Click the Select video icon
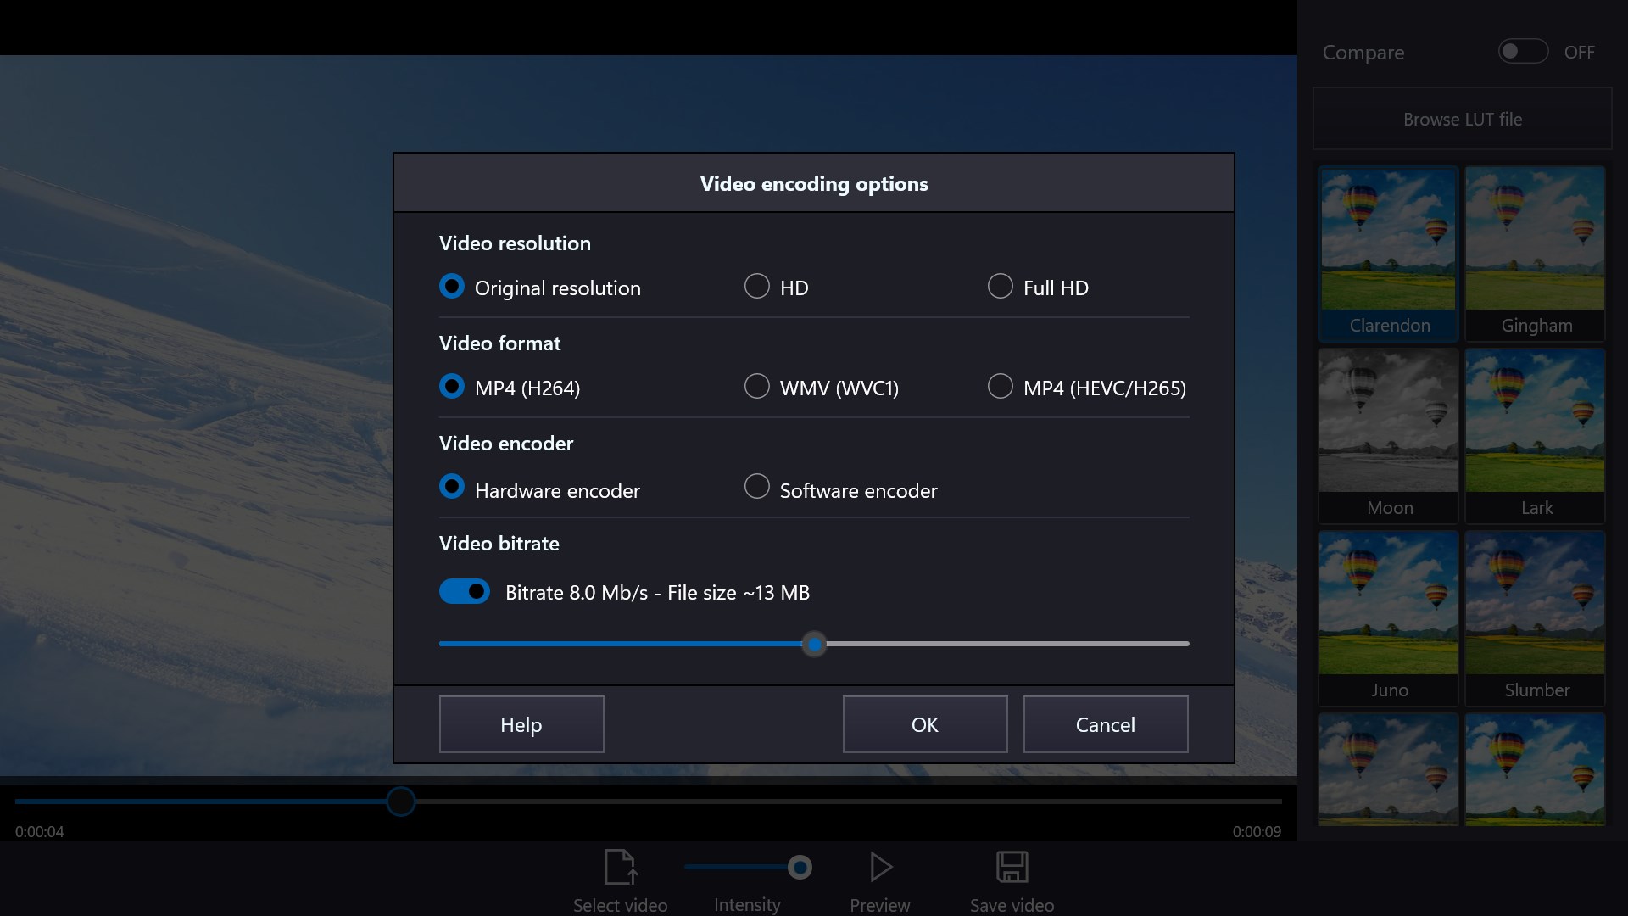 coord(620,867)
